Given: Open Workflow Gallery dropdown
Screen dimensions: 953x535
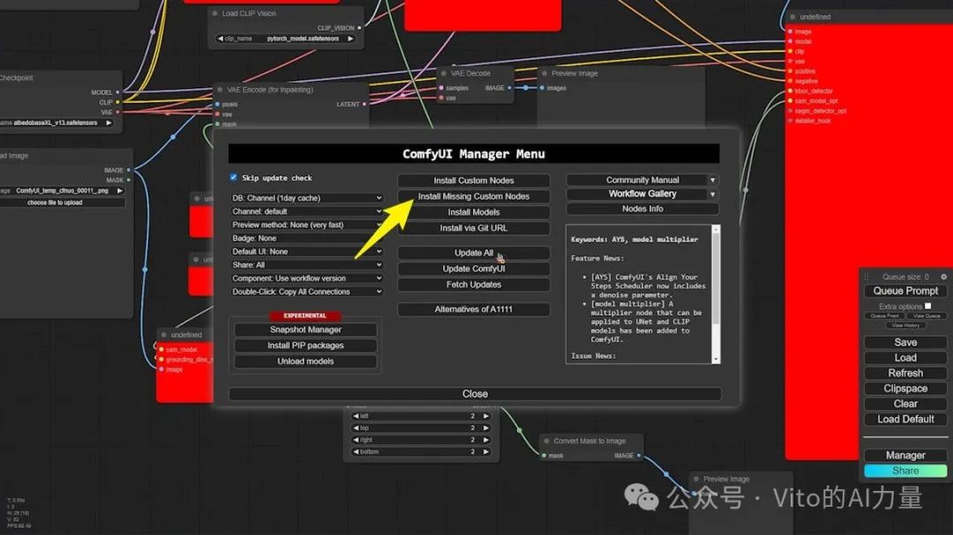Looking at the screenshot, I should click(642, 194).
